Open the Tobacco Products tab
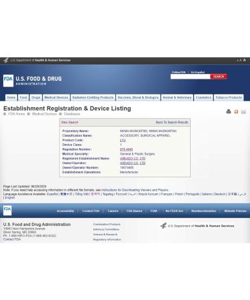The image size is (250, 300). pyautogui.click(x=229, y=97)
